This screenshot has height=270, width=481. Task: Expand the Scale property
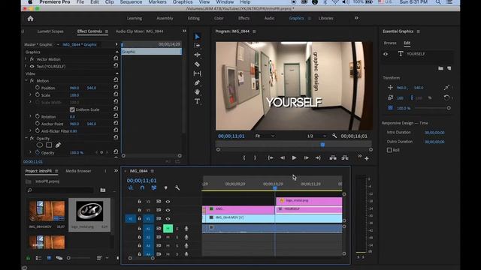click(30, 95)
